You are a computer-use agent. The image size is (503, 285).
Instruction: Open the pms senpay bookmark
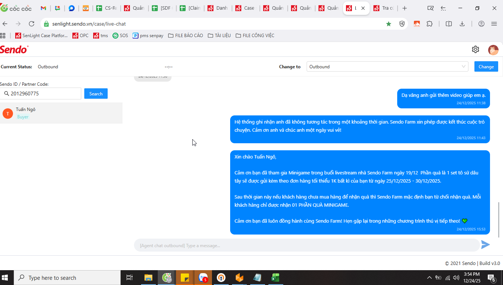148,36
